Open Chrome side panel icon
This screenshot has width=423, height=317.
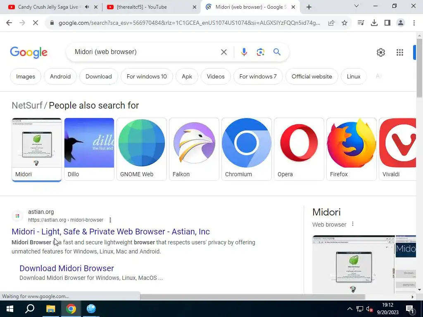[387, 23]
